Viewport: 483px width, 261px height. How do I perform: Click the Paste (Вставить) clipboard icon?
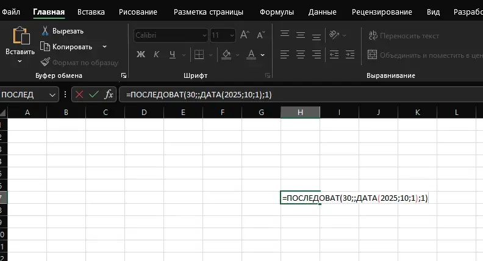(20, 37)
